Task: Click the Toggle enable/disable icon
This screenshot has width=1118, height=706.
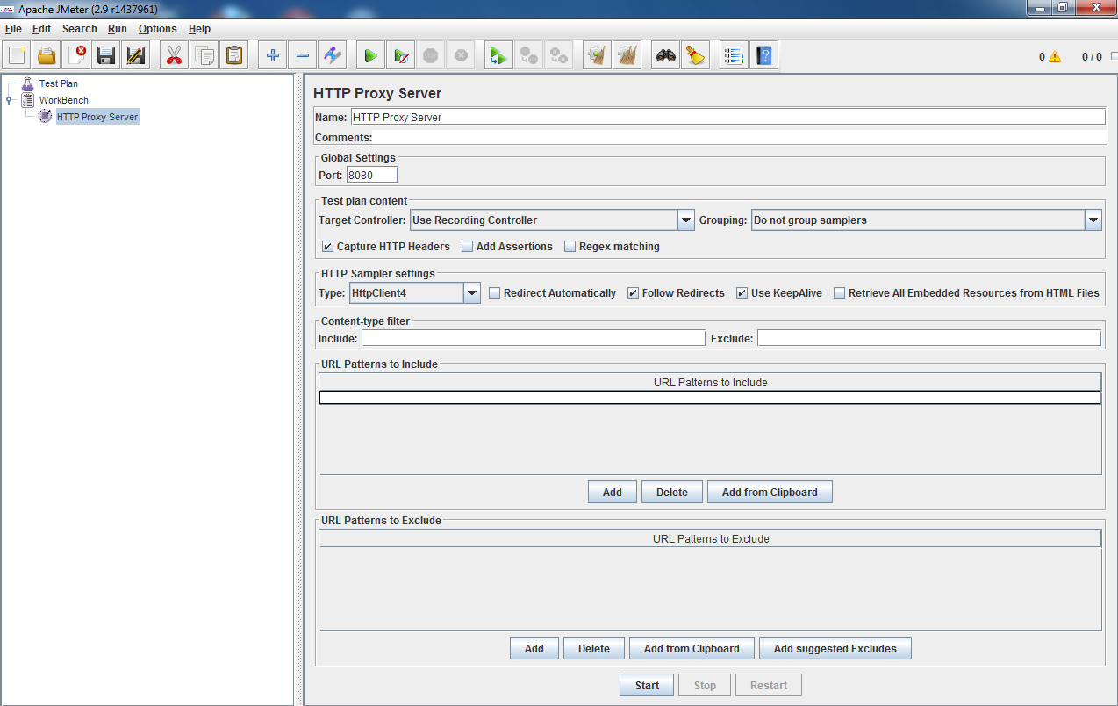Action: pyautogui.click(x=333, y=56)
